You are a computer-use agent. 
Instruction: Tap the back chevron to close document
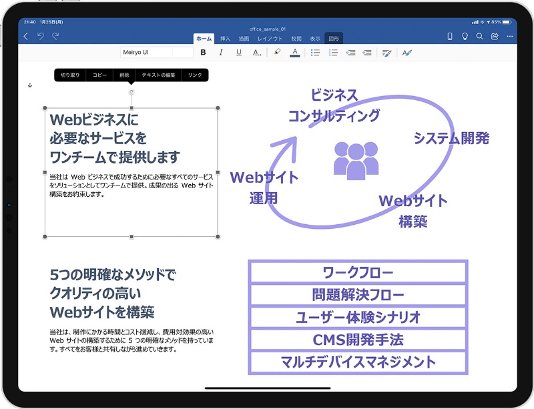click(26, 36)
